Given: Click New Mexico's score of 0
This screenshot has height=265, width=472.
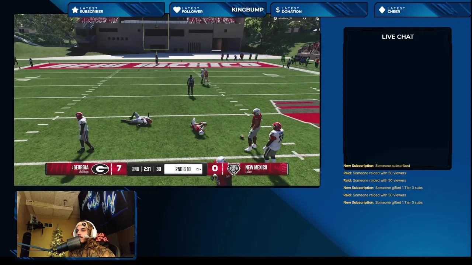Looking at the screenshot, I should point(215,168).
